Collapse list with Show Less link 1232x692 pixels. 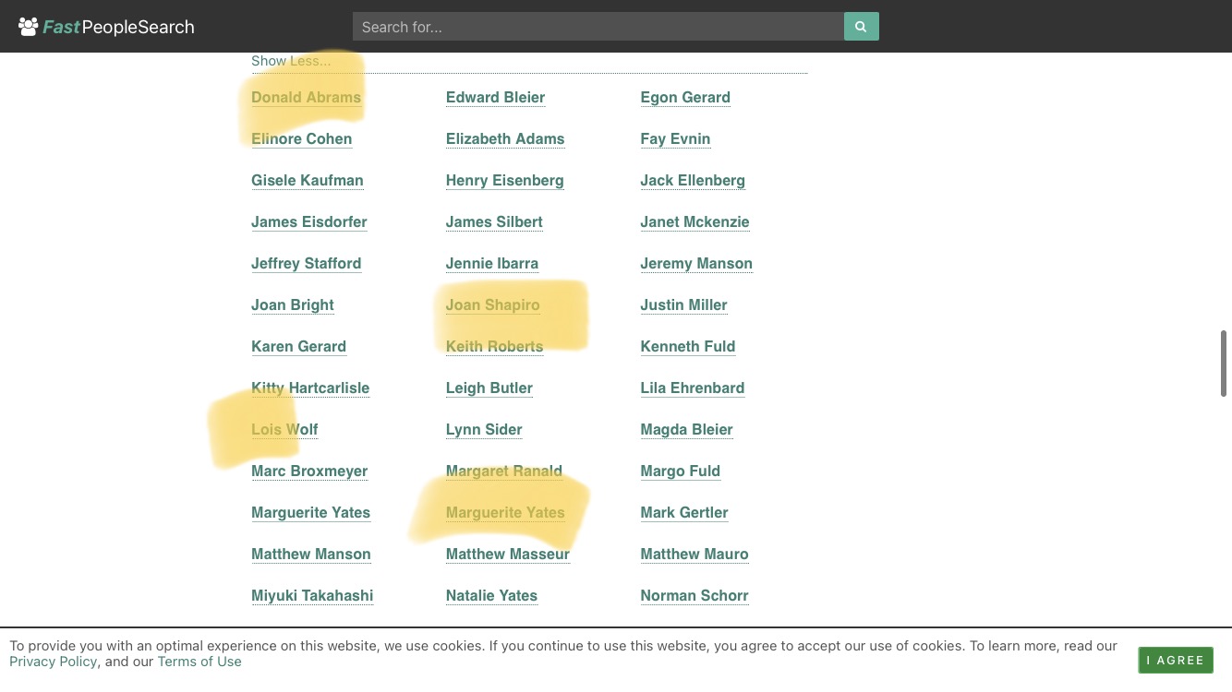tap(291, 61)
